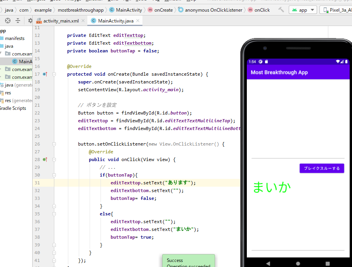This screenshot has width=352, height=267.
Task: Click the 'mostbreakthroughapp' breadcrumb
Action: (x=81, y=10)
